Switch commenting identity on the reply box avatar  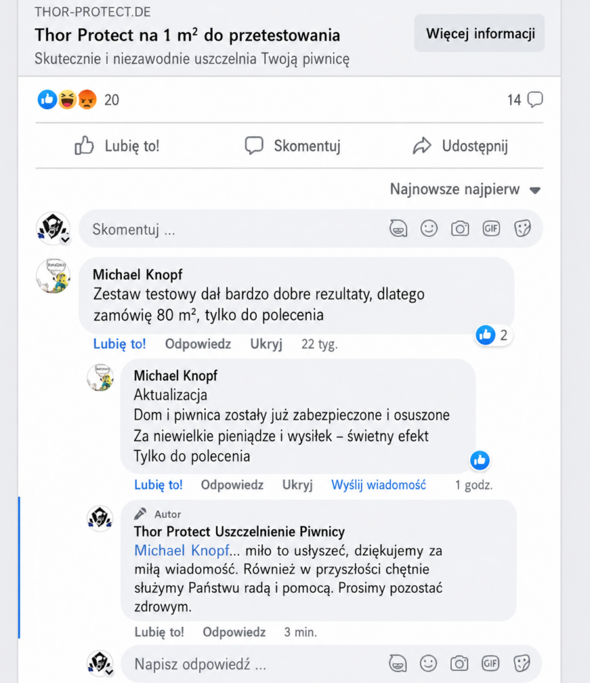[109, 672]
